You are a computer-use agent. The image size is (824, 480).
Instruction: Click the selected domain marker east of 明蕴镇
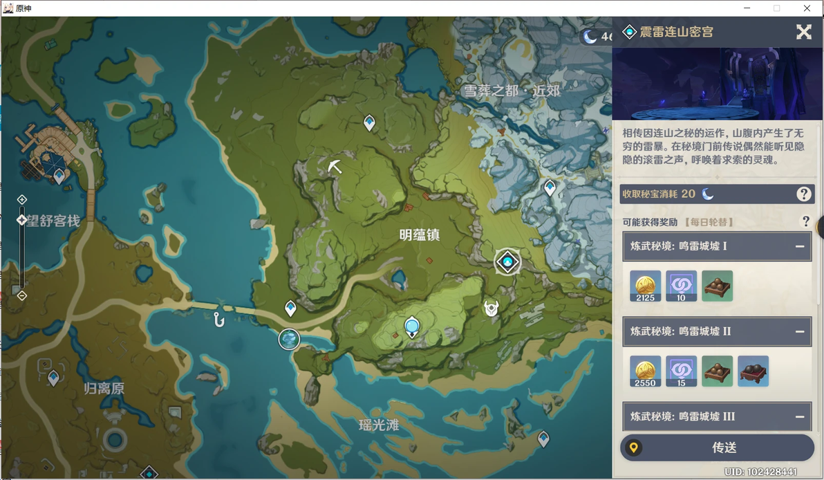click(507, 261)
